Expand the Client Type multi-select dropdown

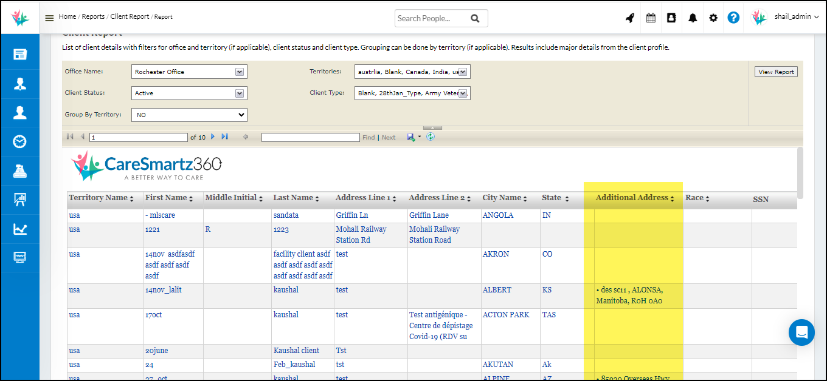[463, 93]
